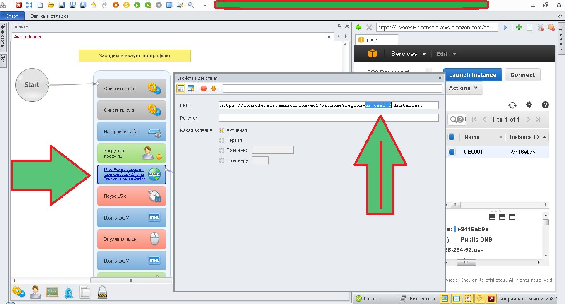This screenshot has width=565, height=304.
Task: Click the gears icon in bottom action toolbar
Action: [x=19, y=292]
